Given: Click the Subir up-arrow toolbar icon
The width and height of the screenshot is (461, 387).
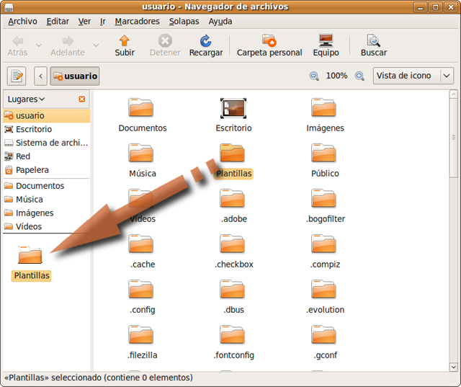Looking at the screenshot, I should (x=125, y=41).
